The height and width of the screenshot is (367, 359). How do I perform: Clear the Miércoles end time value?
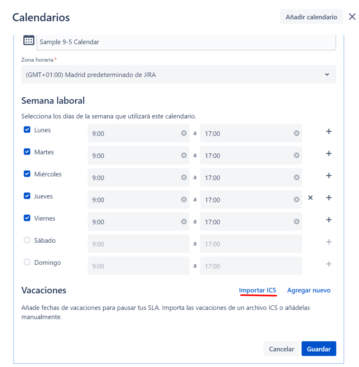pos(297,177)
